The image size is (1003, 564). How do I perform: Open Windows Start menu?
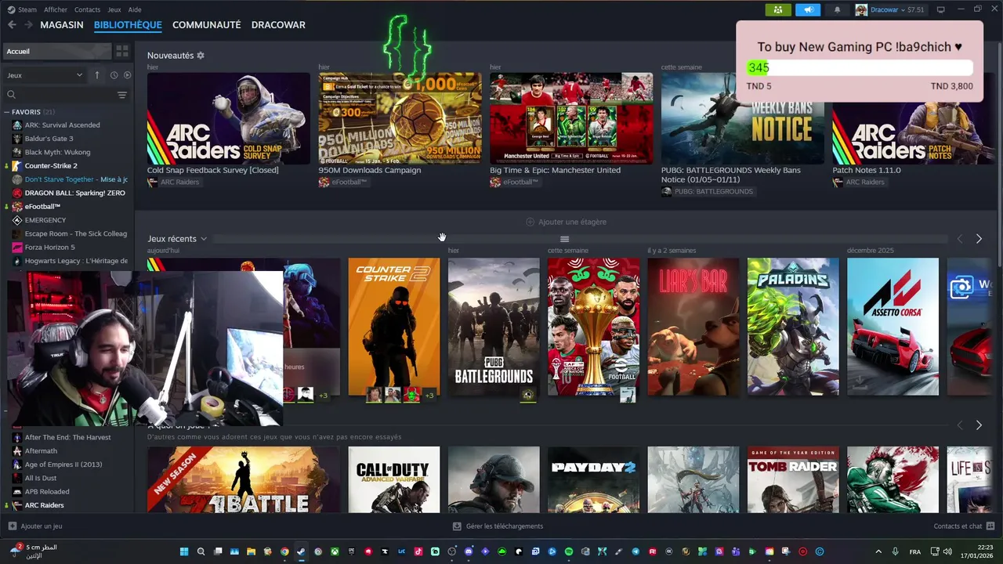click(x=184, y=551)
